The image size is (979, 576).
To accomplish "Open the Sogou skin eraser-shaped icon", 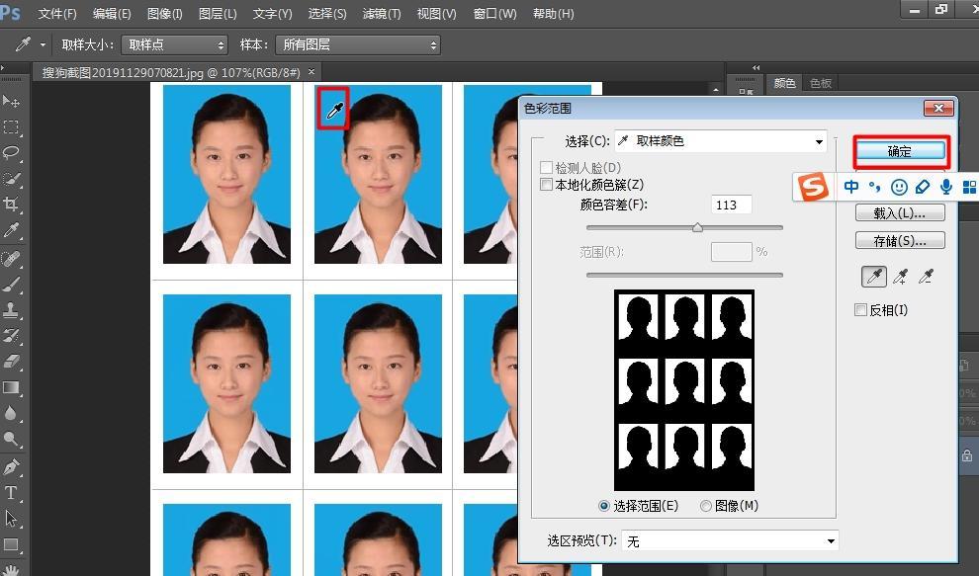I will pos(923,187).
